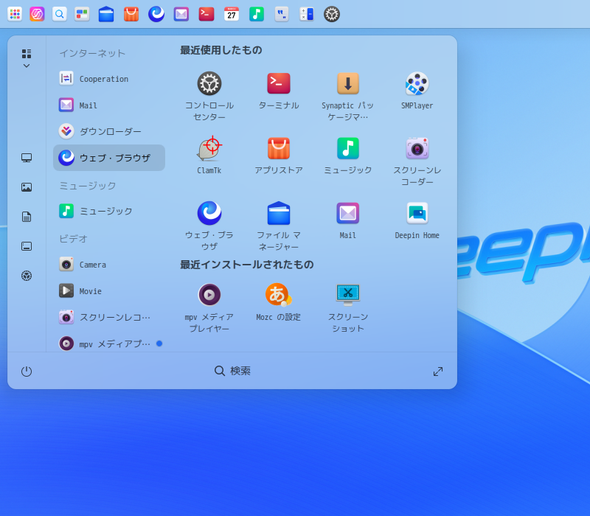The image size is (590, 516).
Task: Click the power button in launcher
Action: click(27, 372)
